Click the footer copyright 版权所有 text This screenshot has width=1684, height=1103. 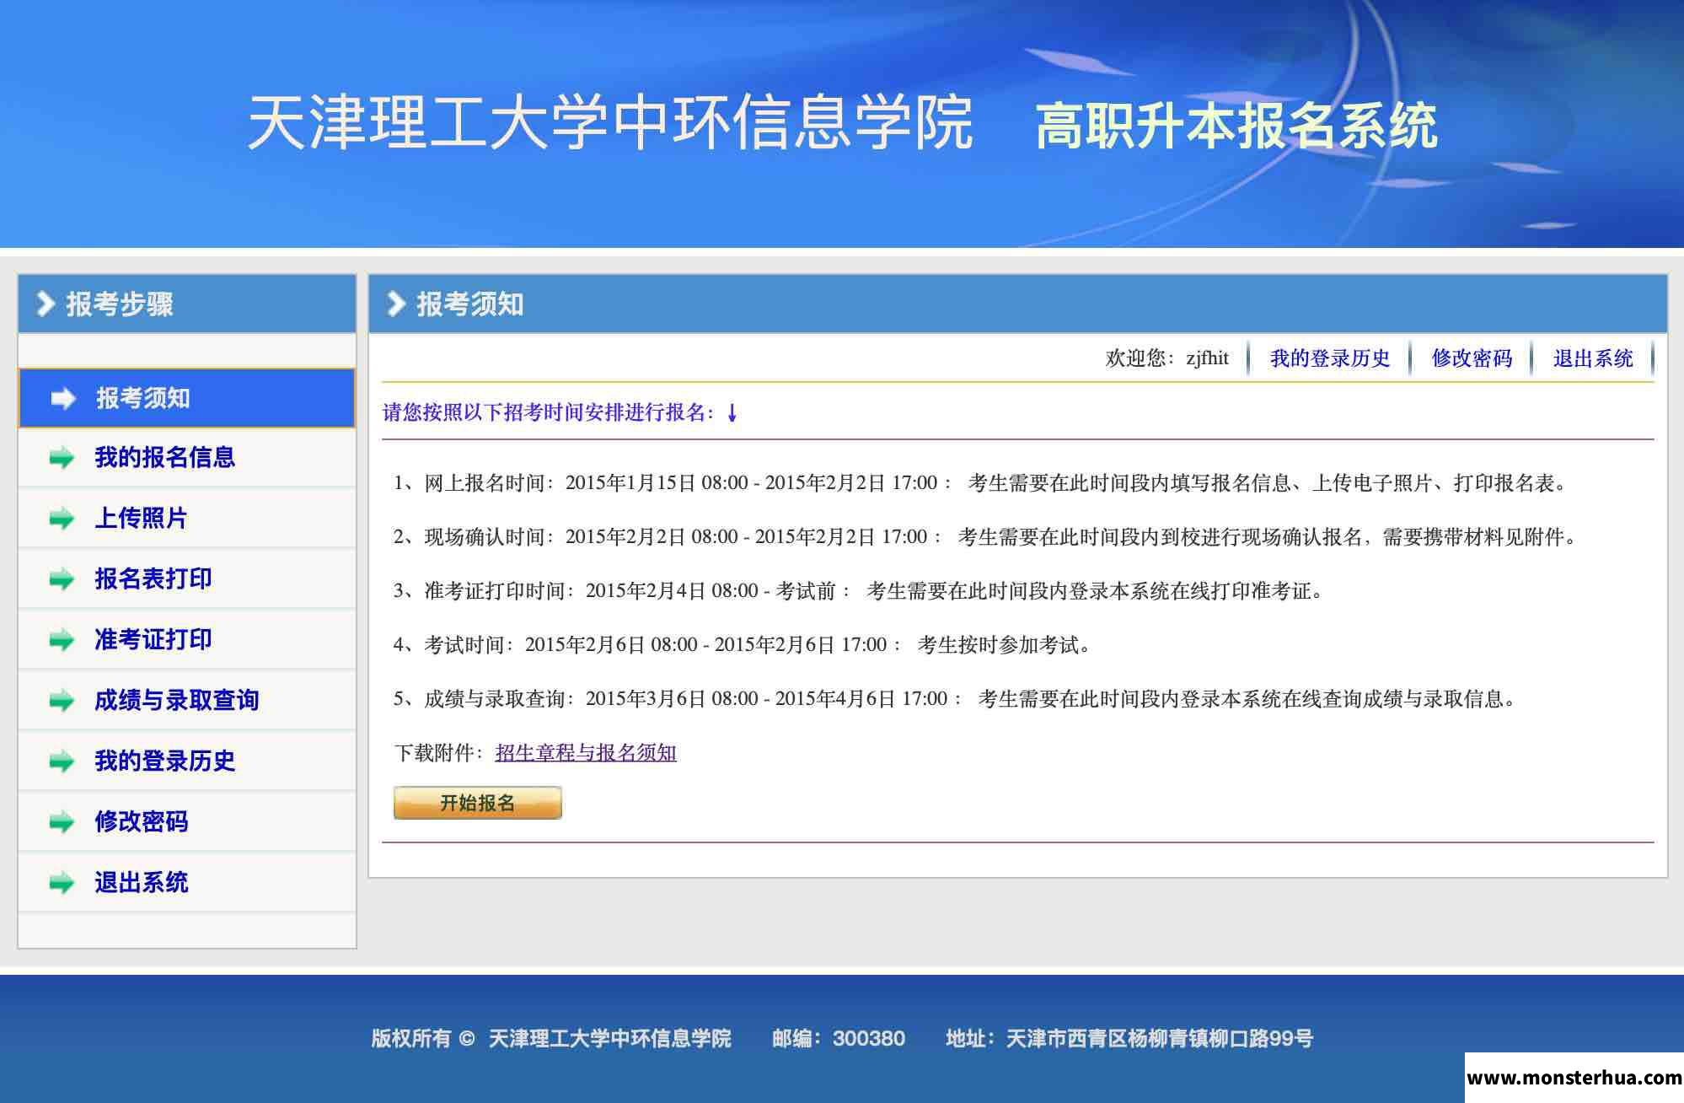[551, 1038]
